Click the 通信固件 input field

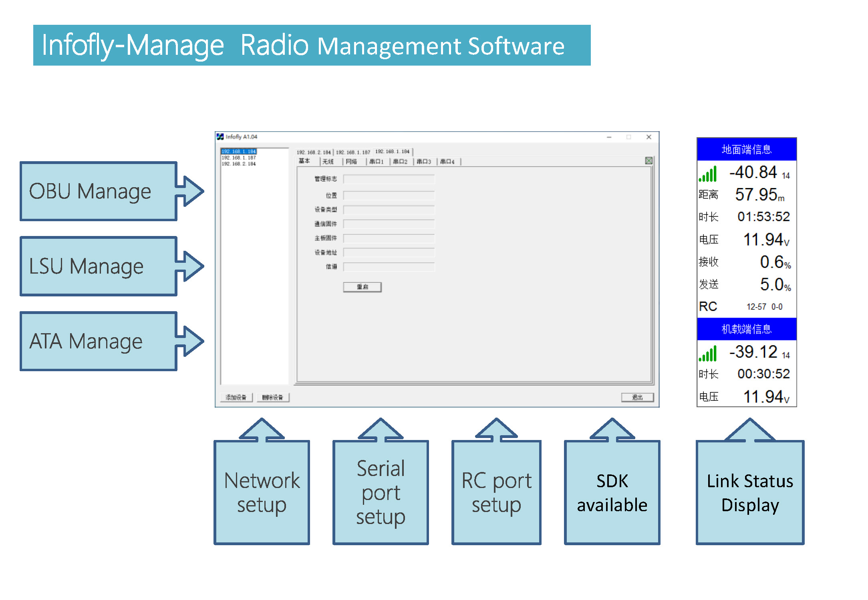389,224
